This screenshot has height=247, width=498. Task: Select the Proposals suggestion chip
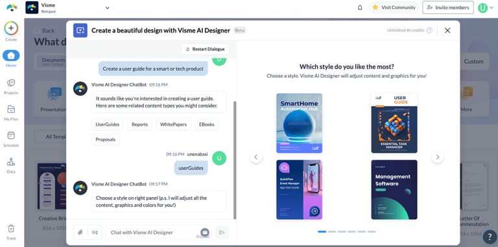[x=106, y=139]
